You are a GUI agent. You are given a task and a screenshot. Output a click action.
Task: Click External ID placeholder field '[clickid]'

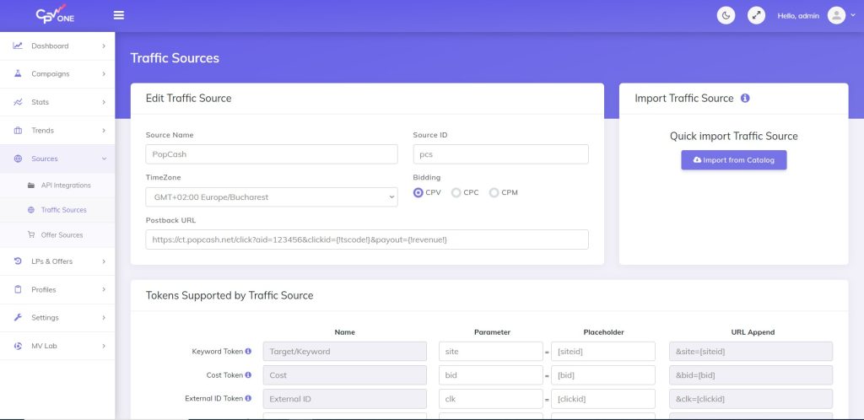click(602, 399)
